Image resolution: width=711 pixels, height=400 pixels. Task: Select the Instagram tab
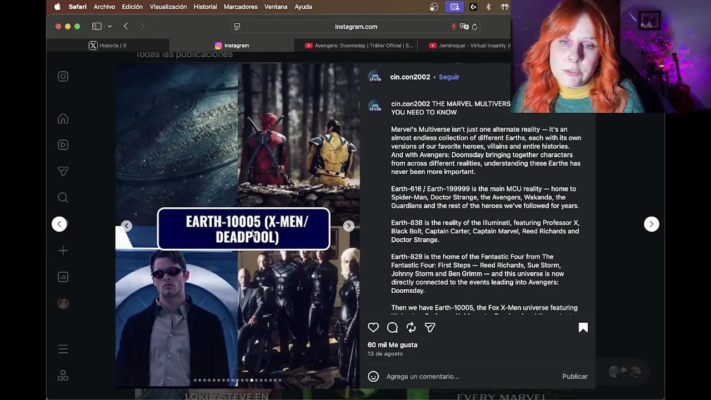pos(232,46)
